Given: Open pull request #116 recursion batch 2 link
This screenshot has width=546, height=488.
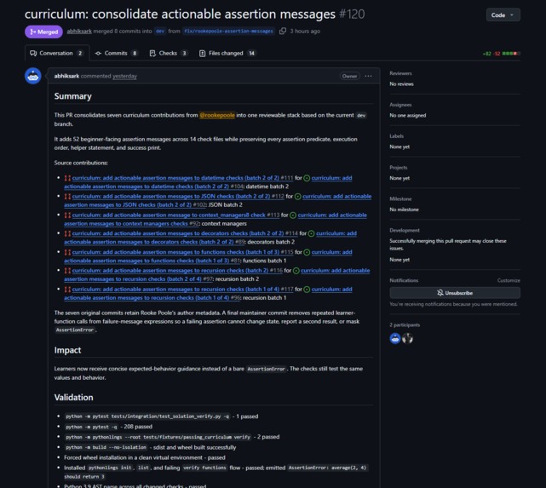Looking at the screenshot, I should pos(177,271).
